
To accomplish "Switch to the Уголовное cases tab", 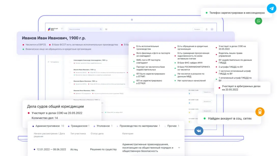I will tap(103, 126).
